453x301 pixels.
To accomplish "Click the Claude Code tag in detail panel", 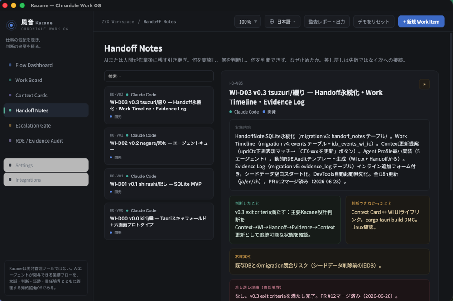I will (244, 112).
